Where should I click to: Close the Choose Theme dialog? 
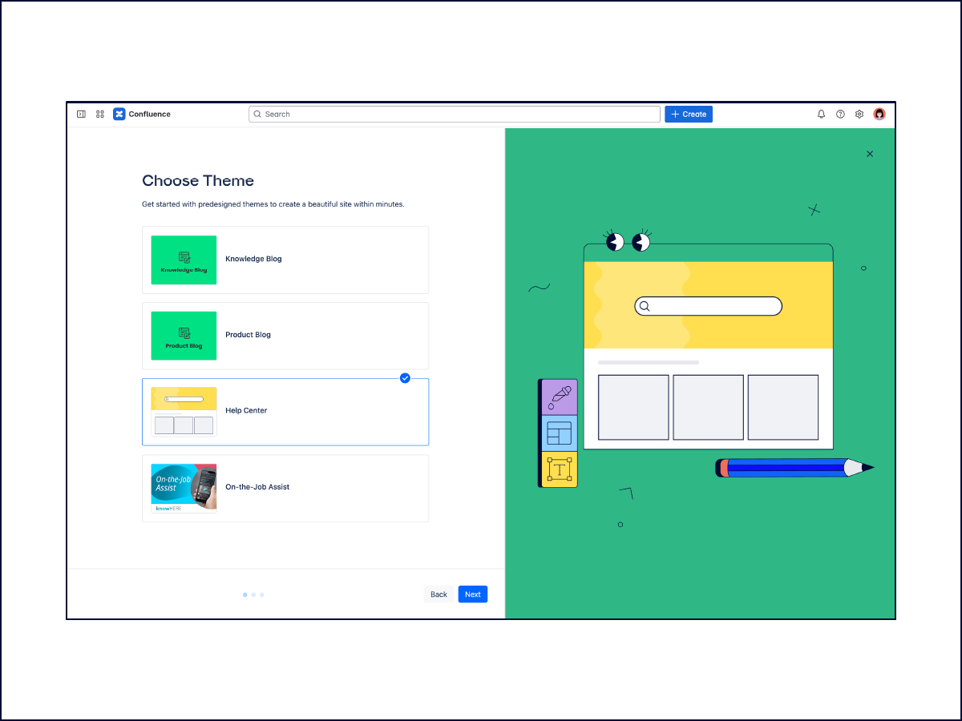point(870,153)
